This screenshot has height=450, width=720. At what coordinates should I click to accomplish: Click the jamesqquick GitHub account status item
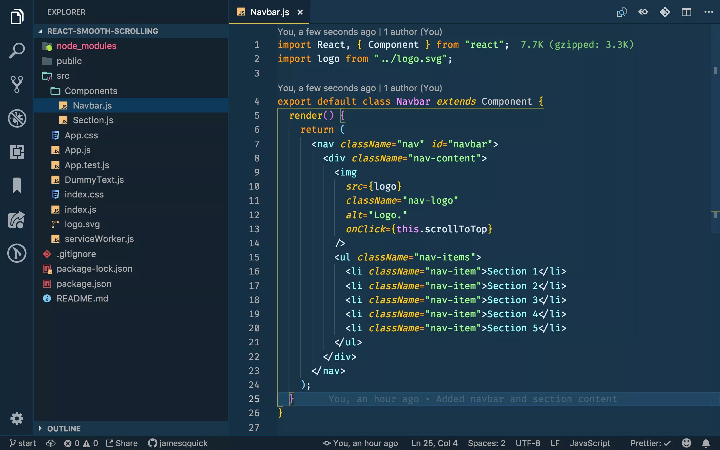pyautogui.click(x=178, y=443)
